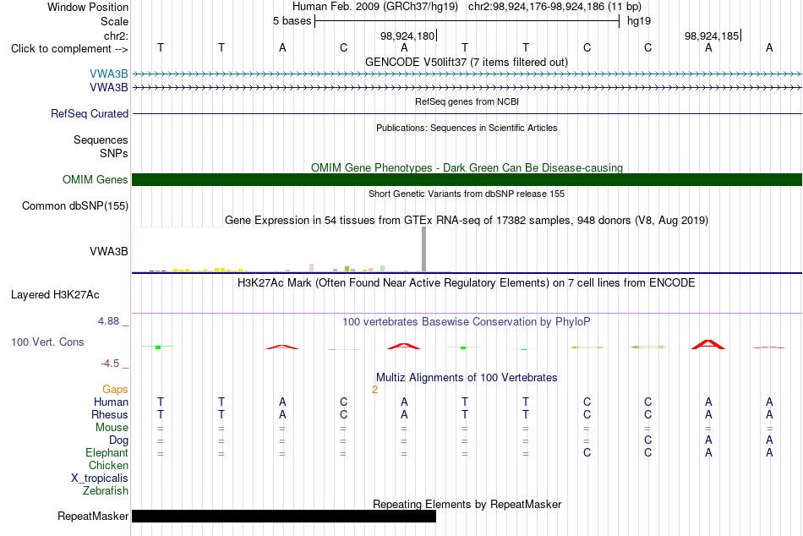Click the orange gap count 2
Screen dimensions: 803x536
pyautogui.click(x=374, y=390)
